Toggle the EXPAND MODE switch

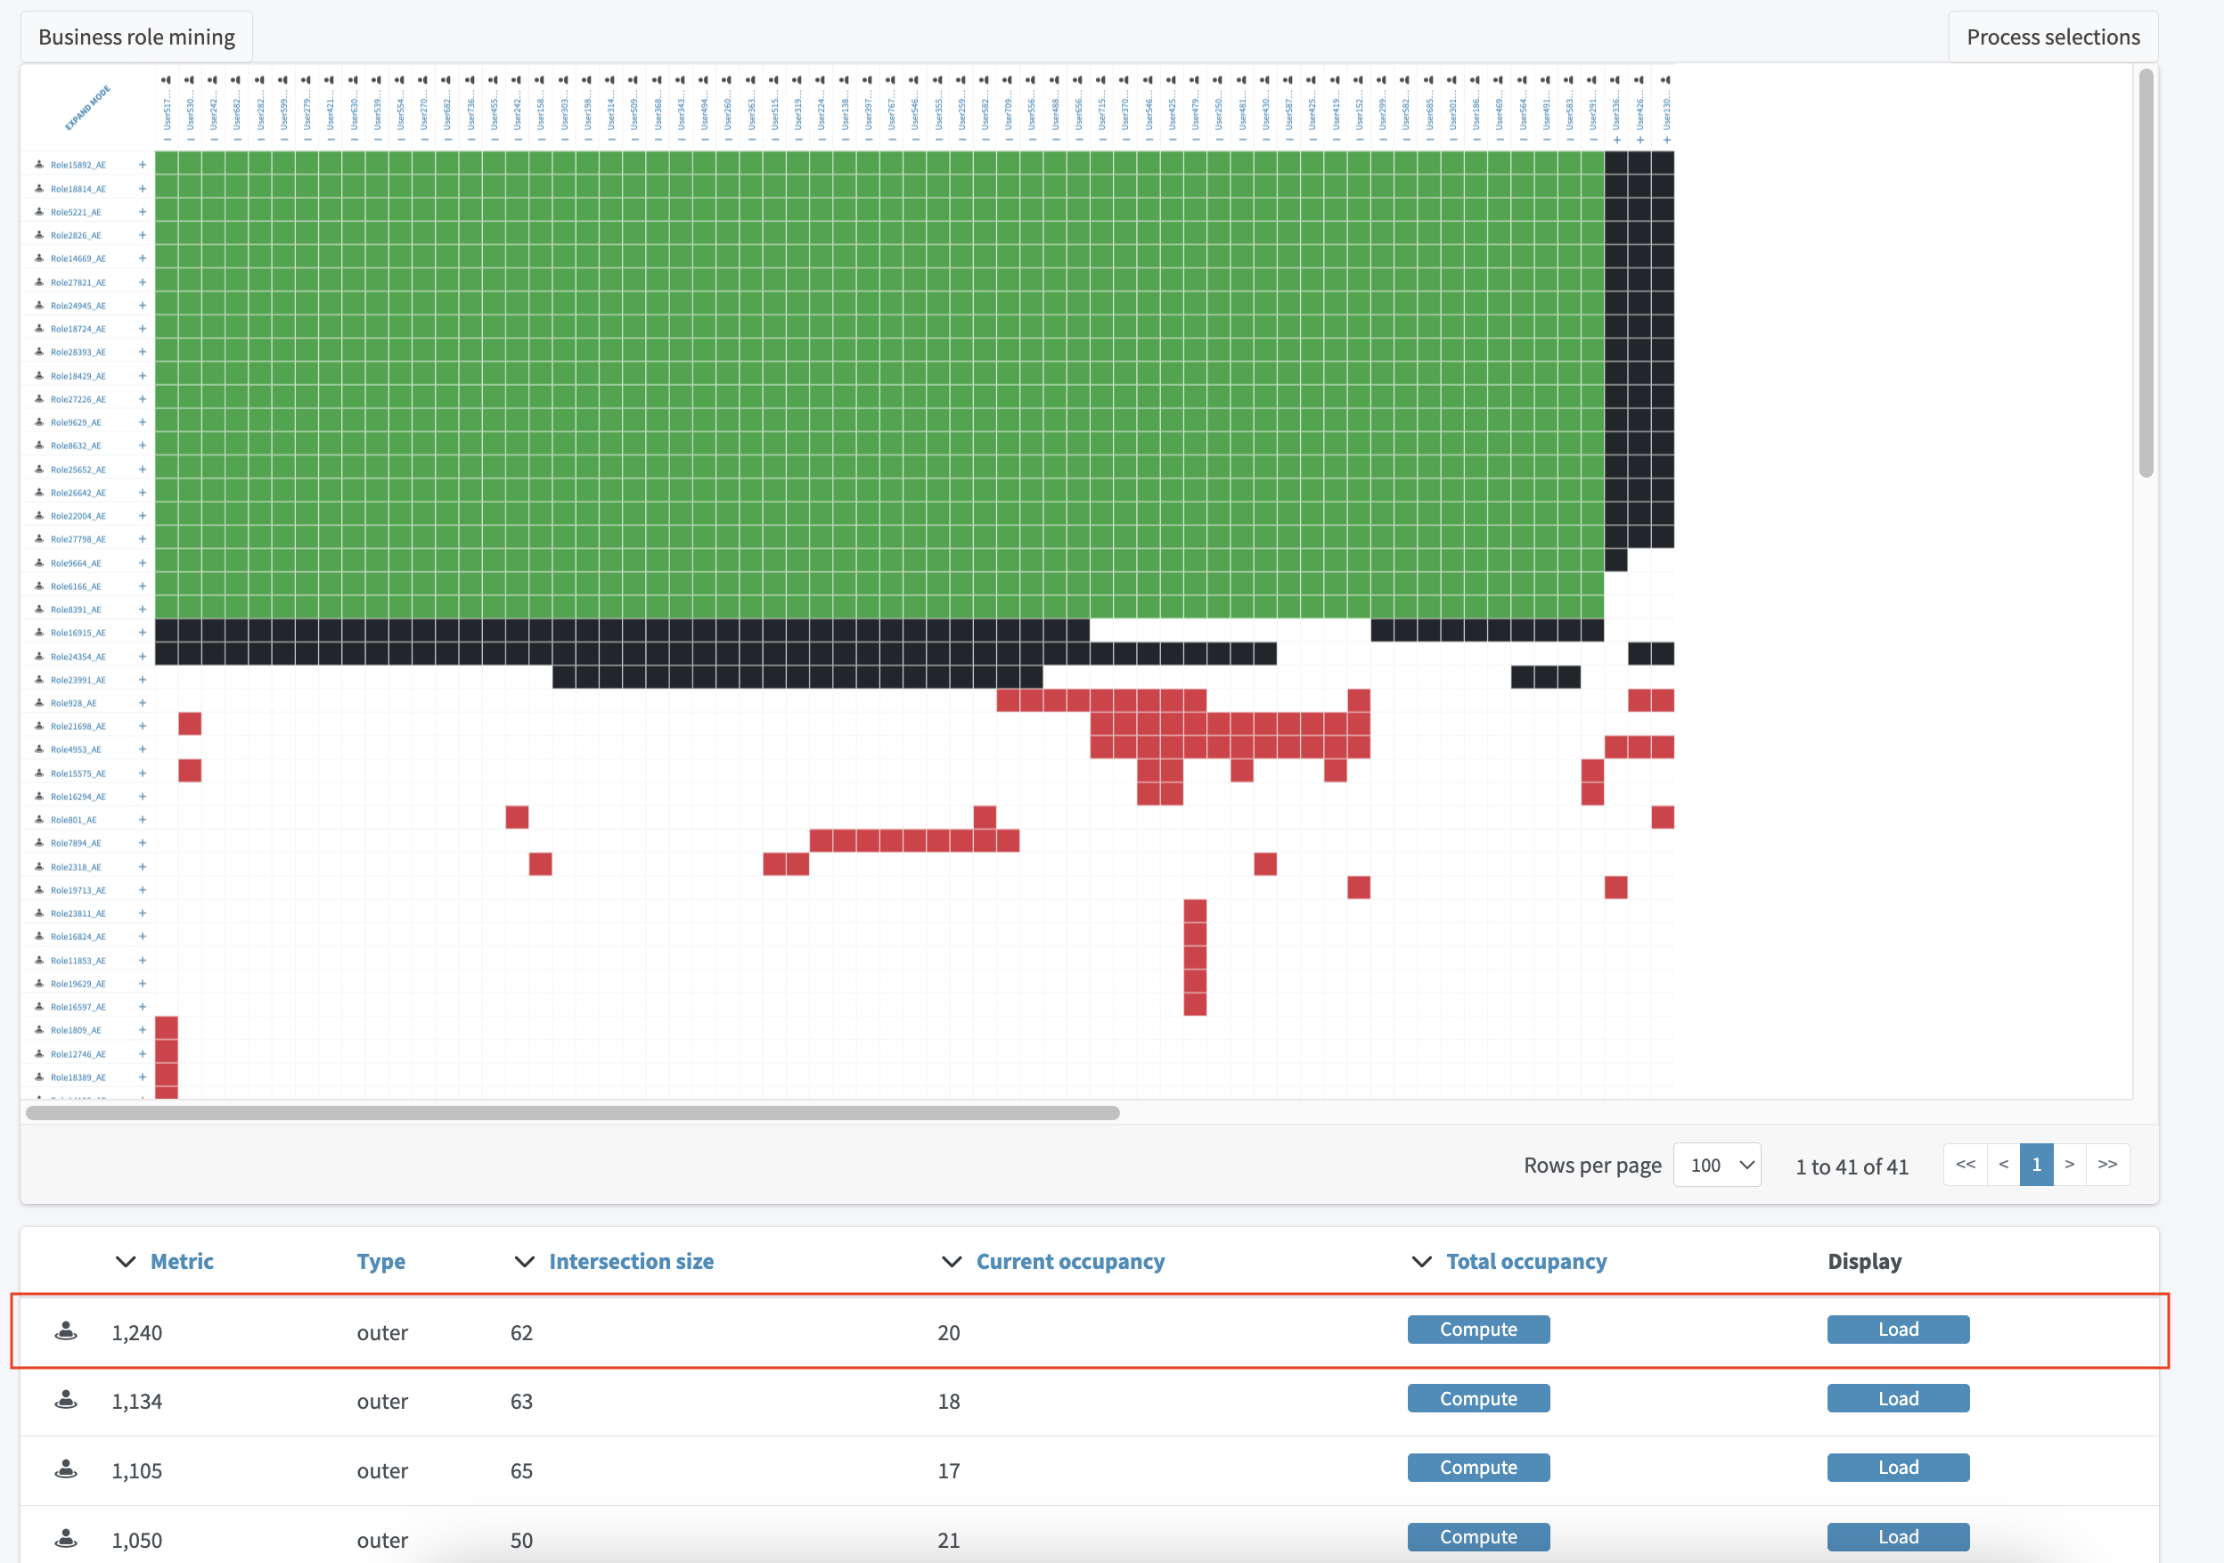click(x=87, y=108)
